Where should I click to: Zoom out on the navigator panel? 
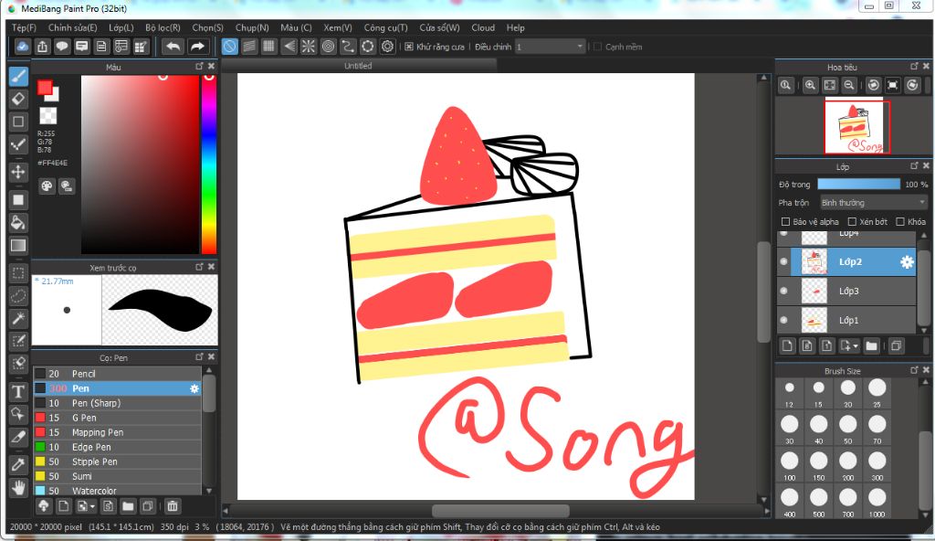pyautogui.click(x=849, y=85)
